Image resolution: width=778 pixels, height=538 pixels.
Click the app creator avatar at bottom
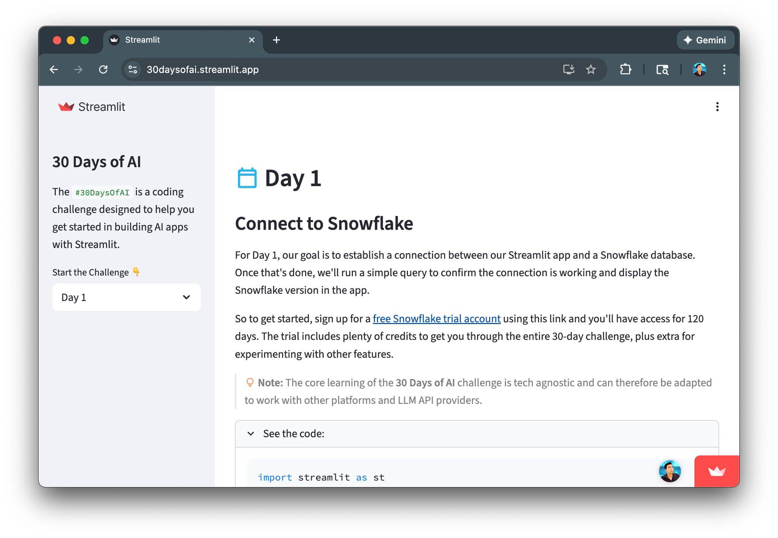click(x=670, y=471)
